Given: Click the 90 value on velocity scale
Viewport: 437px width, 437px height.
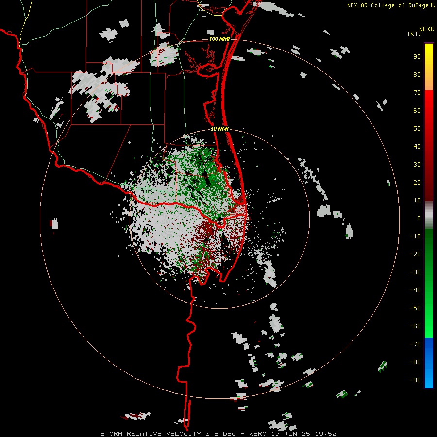Looking at the screenshot, I should [417, 57].
